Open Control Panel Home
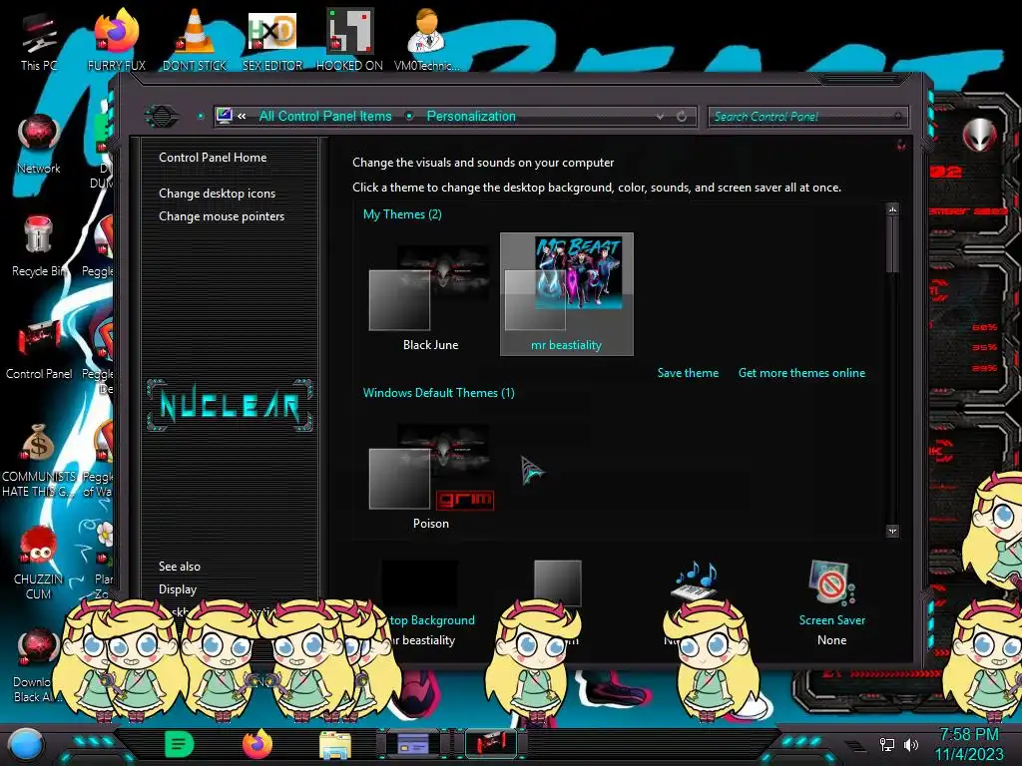The image size is (1022, 766). point(213,157)
